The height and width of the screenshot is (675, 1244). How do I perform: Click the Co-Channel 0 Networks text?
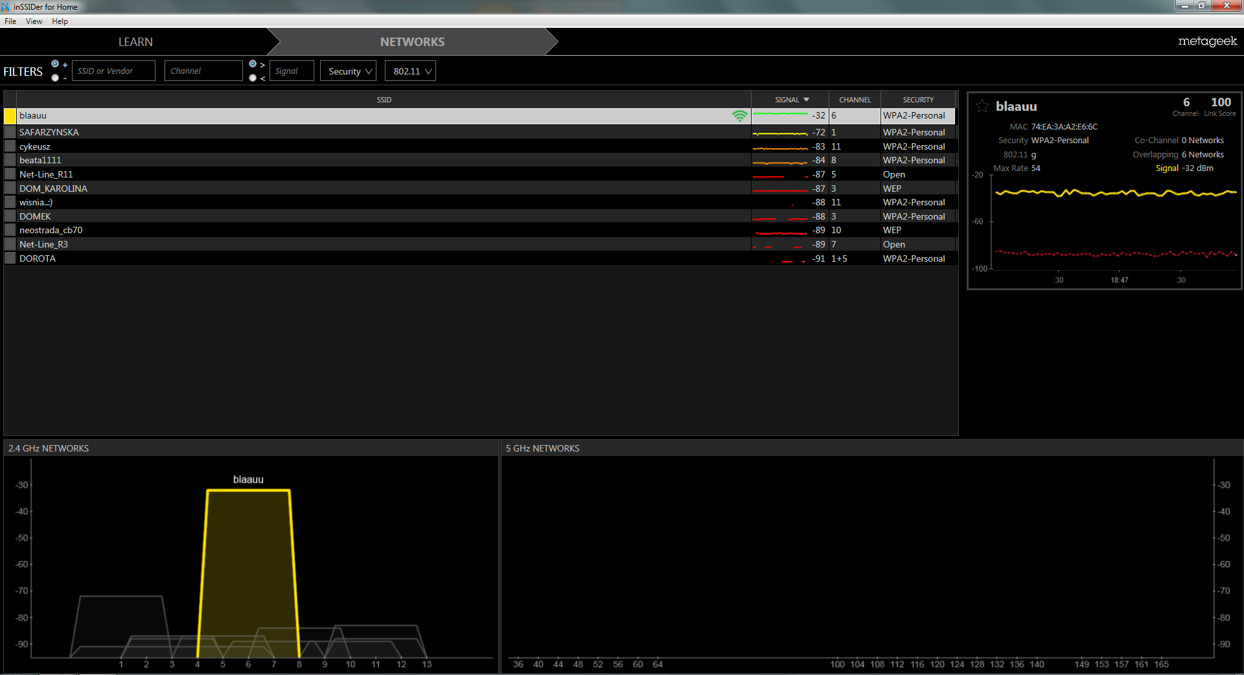[1179, 141]
